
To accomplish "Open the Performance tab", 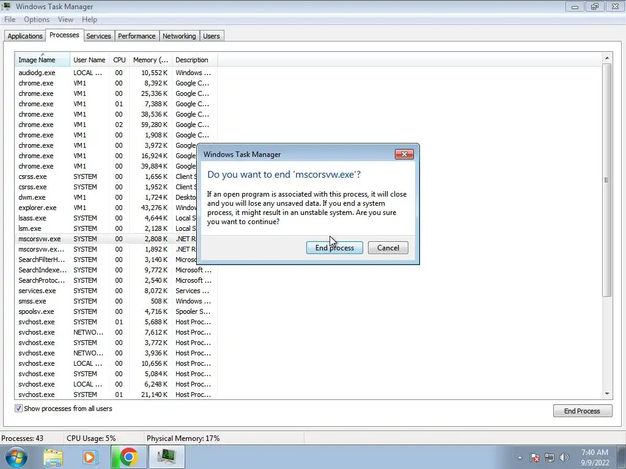I will pyautogui.click(x=136, y=36).
